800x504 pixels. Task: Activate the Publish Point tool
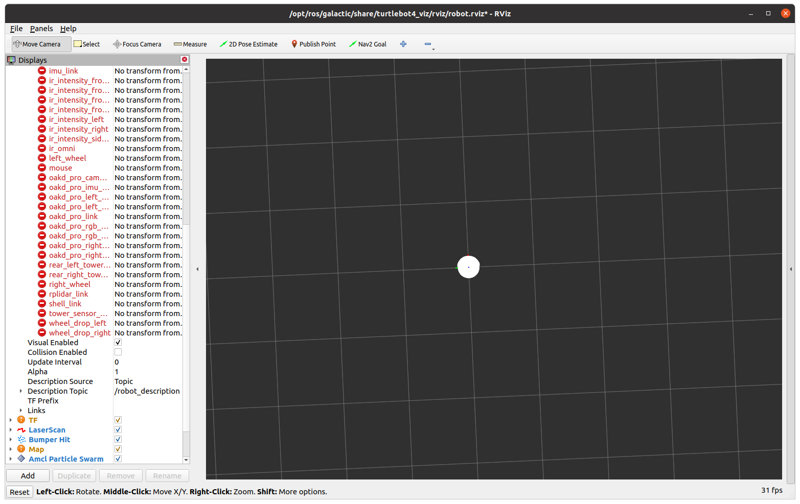click(x=313, y=44)
